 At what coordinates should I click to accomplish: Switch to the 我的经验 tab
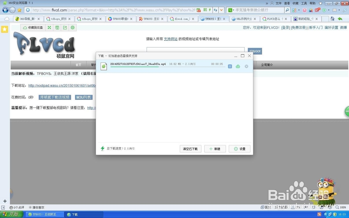tap(306, 19)
